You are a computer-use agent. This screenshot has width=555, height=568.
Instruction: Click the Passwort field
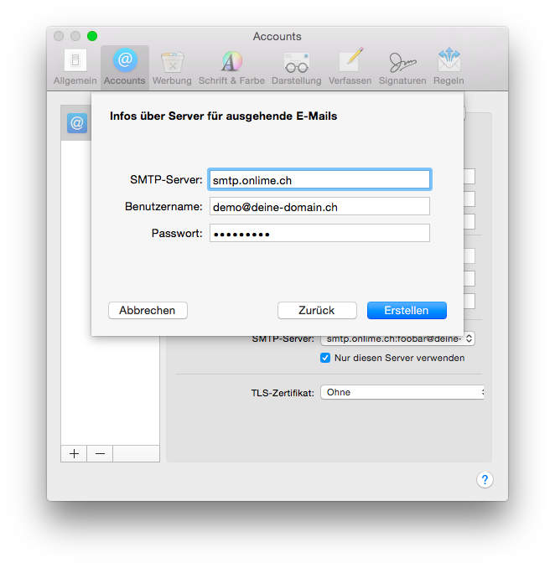pos(319,233)
